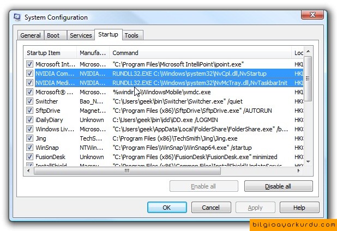
Task: Open the Tools tab
Action: (x=131, y=35)
